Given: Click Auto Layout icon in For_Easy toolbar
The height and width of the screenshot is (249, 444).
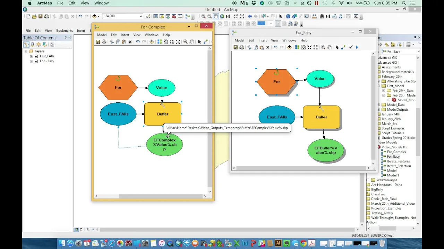Looking at the screenshot, I should (297, 47).
